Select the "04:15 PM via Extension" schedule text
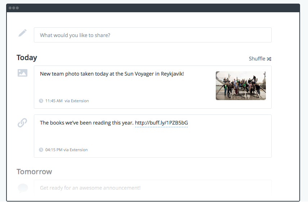This screenshot has height=207, width=308. (x=66, y=150)
